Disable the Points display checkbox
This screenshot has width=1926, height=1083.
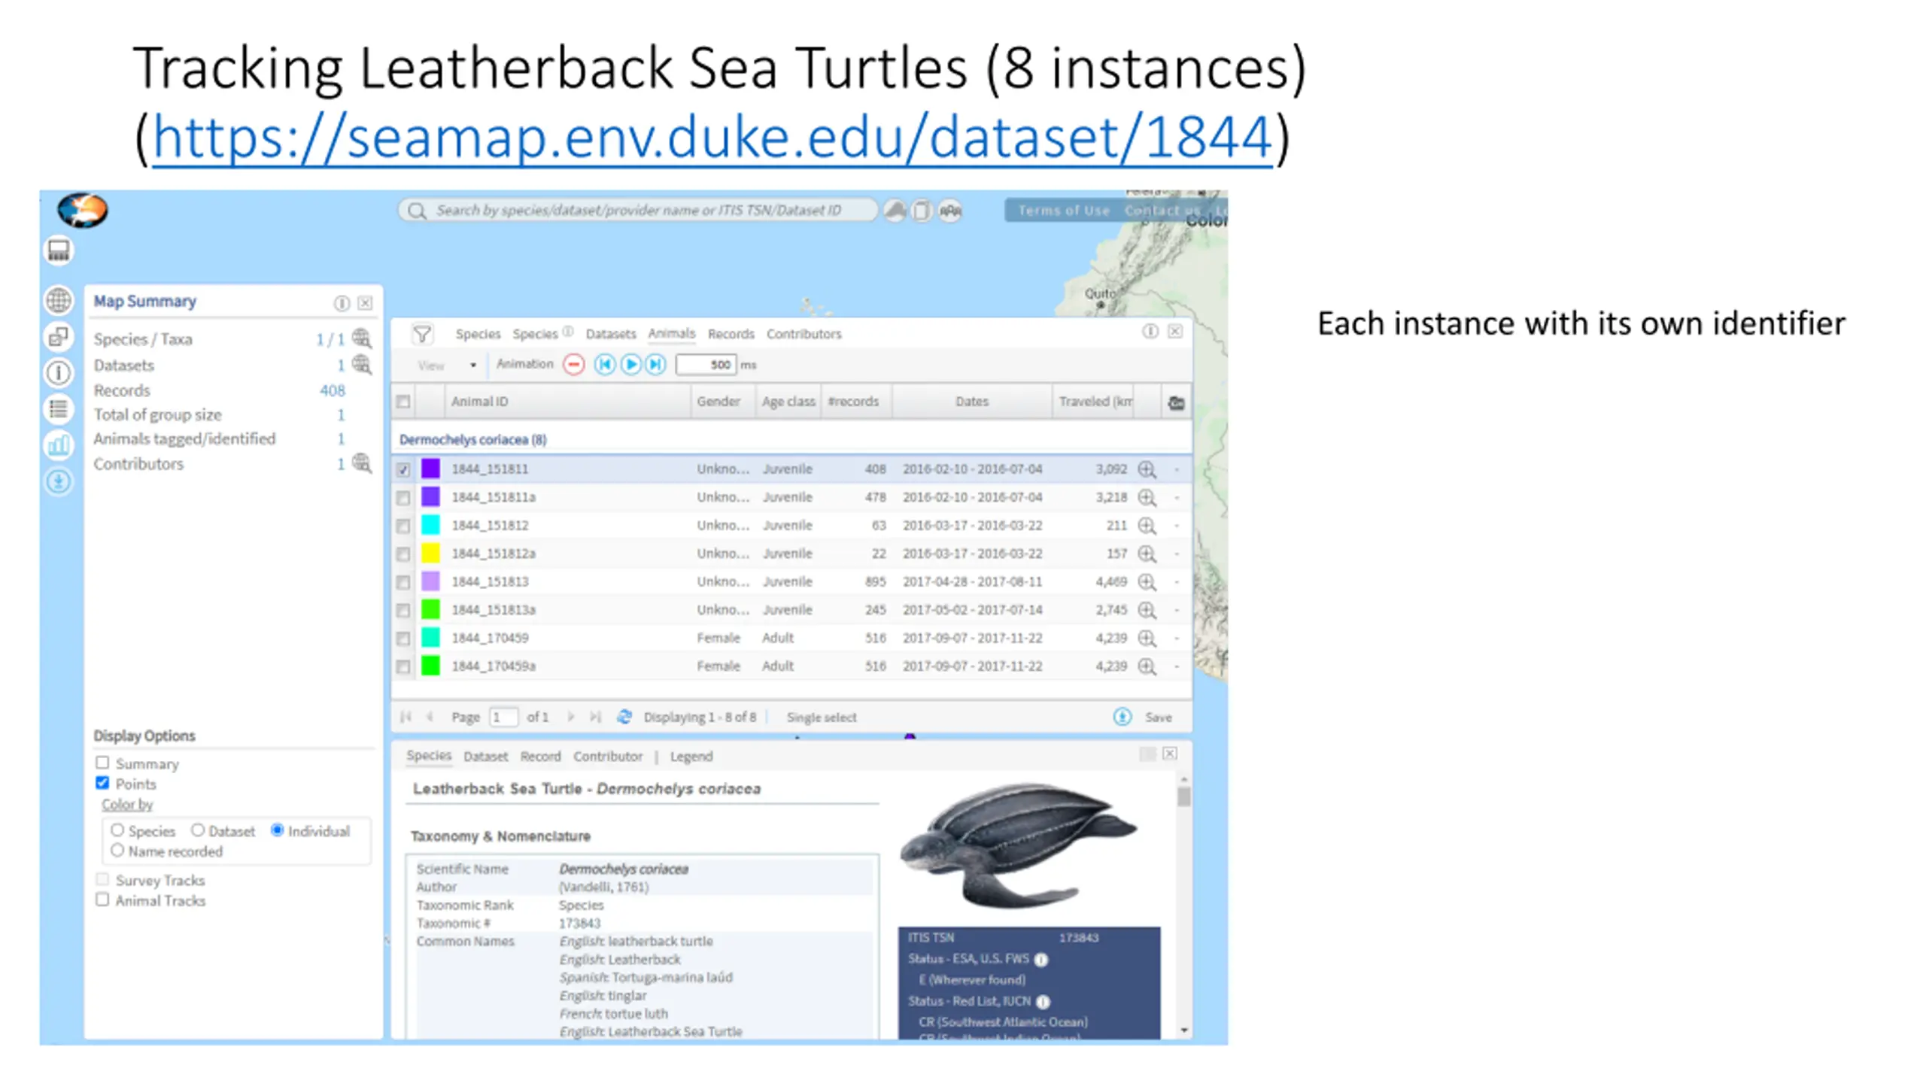pos(102,783)
